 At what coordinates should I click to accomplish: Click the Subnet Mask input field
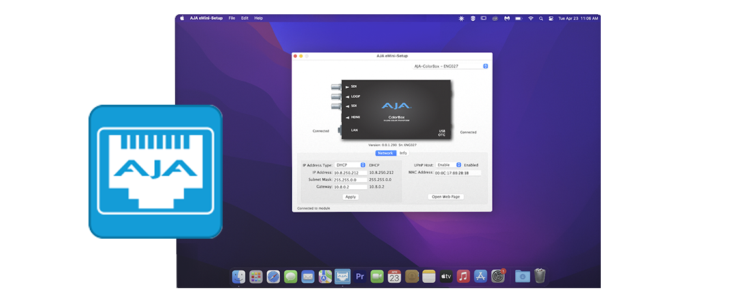(350, 179)
